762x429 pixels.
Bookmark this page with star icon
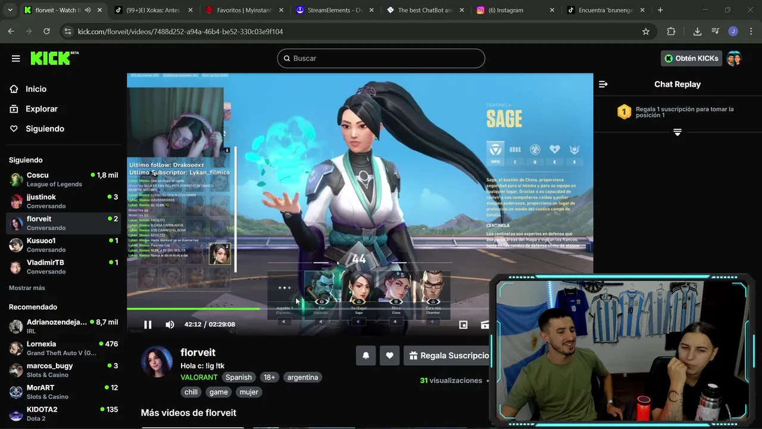point(646,32)
